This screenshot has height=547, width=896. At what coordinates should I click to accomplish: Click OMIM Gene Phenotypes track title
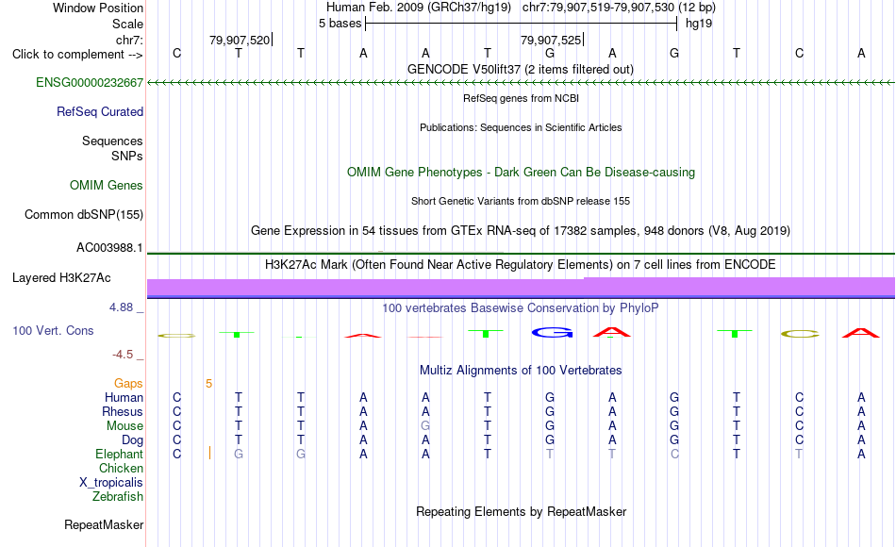pos(521,172)
